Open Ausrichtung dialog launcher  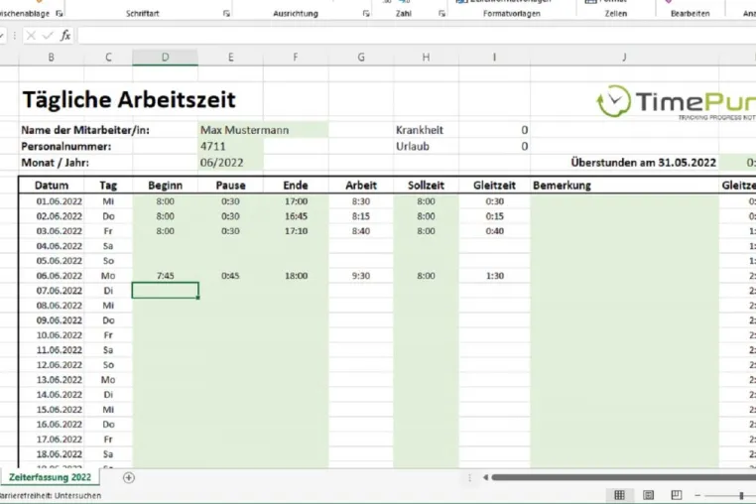(366, 14)
